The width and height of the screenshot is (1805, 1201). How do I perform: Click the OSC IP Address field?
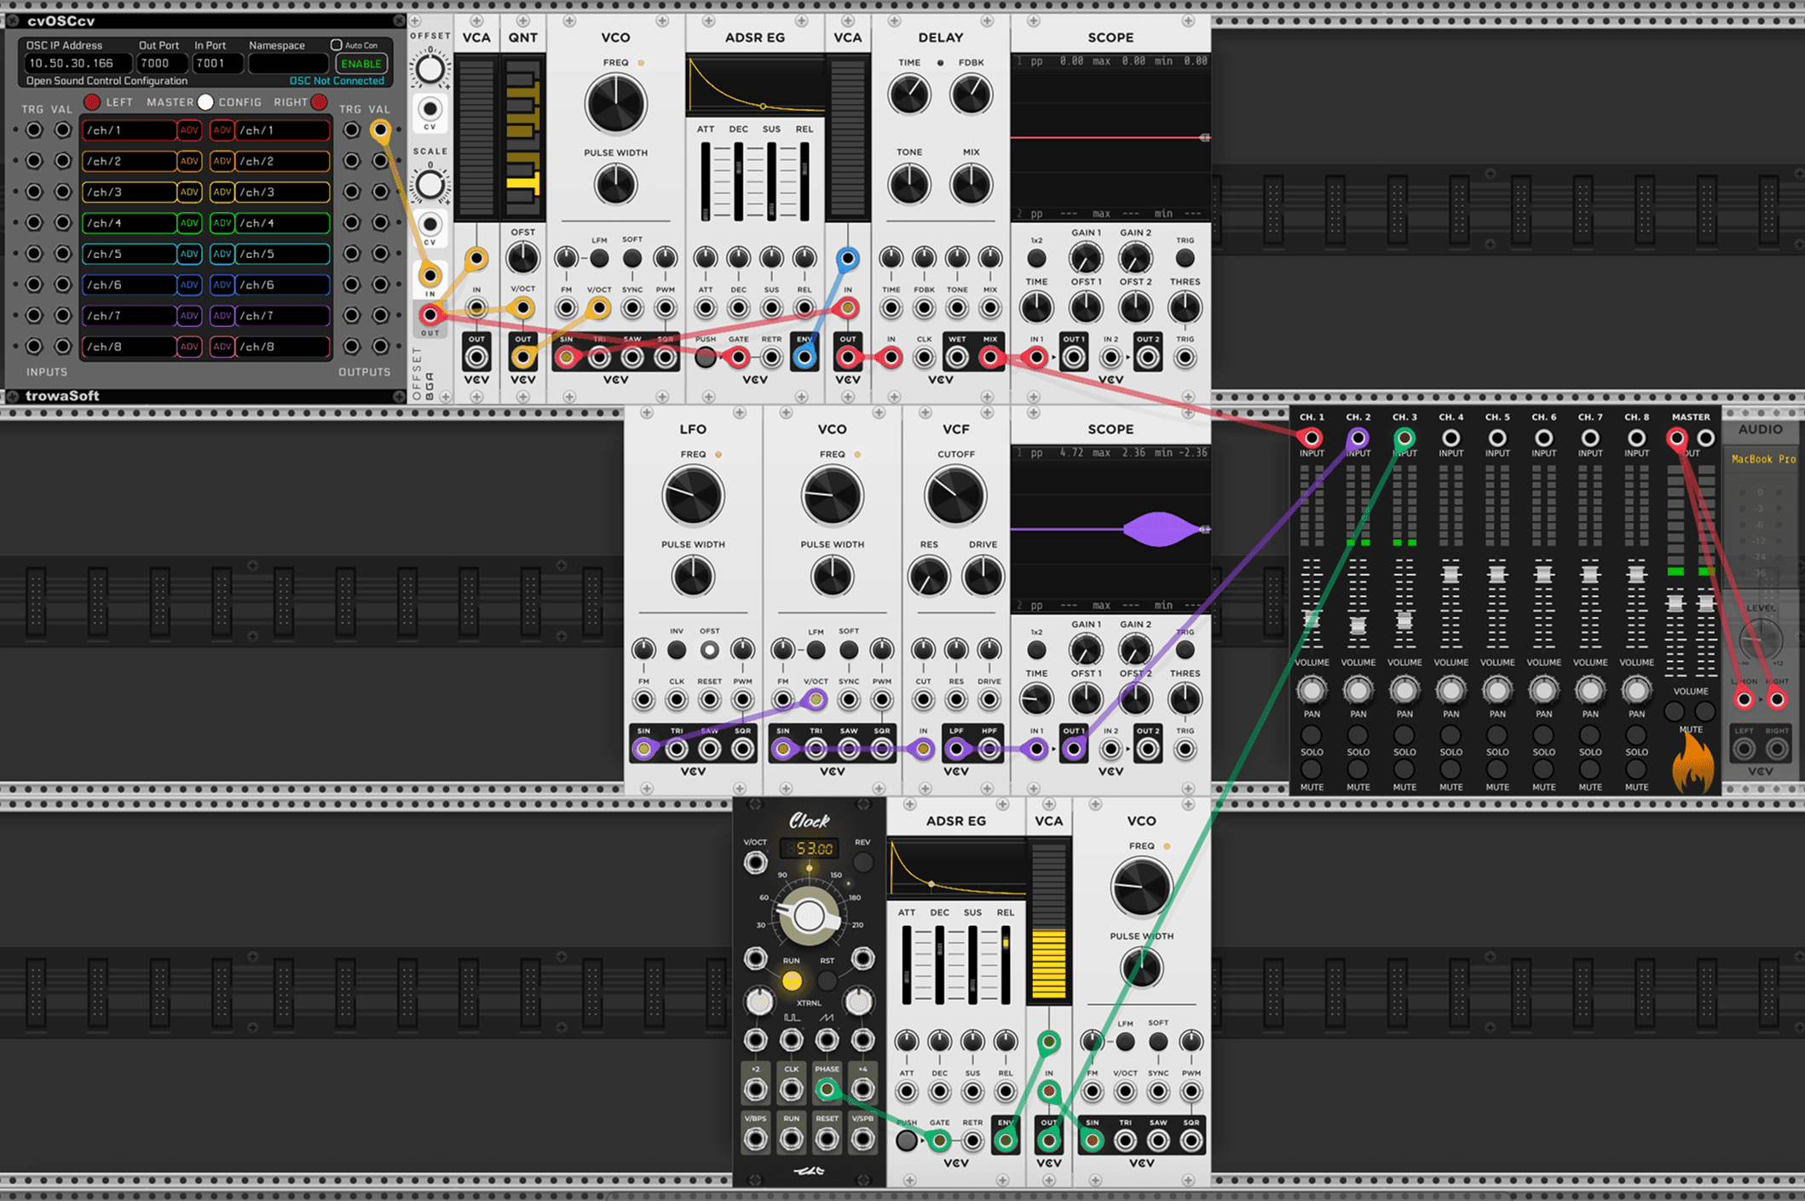click(78, 63)
